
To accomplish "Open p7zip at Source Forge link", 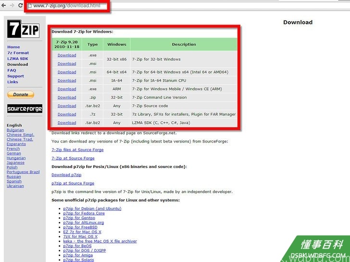I will (x=73, y=183).
